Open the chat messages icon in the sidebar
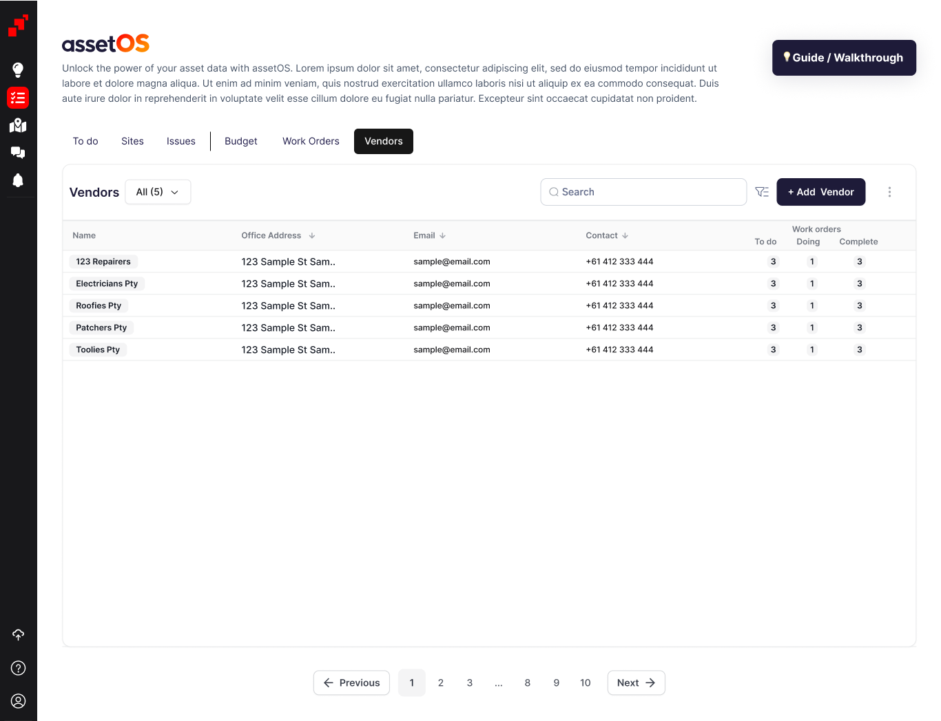 pyautogui.click(x=18, y=153)
